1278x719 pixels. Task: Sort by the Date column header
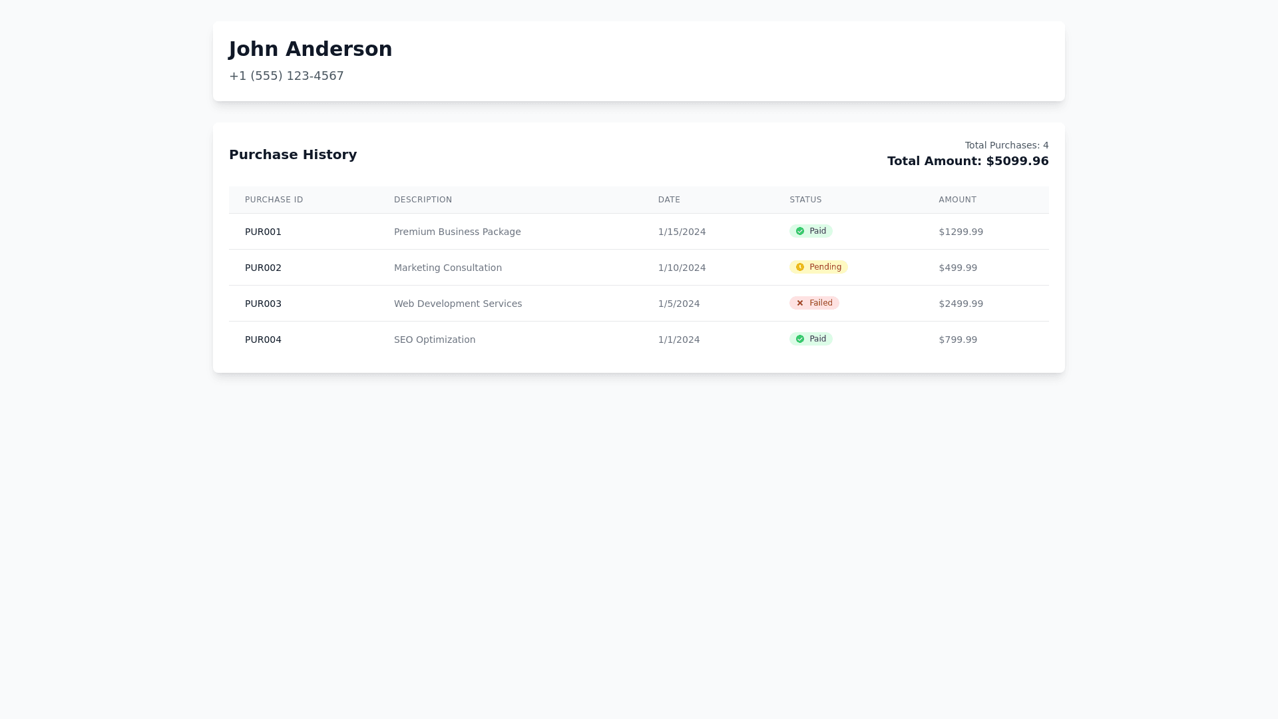click(x=669, y=200)
